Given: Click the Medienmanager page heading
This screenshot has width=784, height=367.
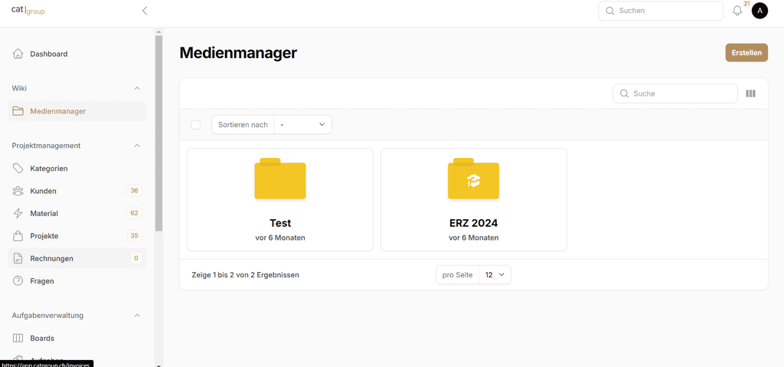Looking at the screenshot, I should tap(238, 53).
